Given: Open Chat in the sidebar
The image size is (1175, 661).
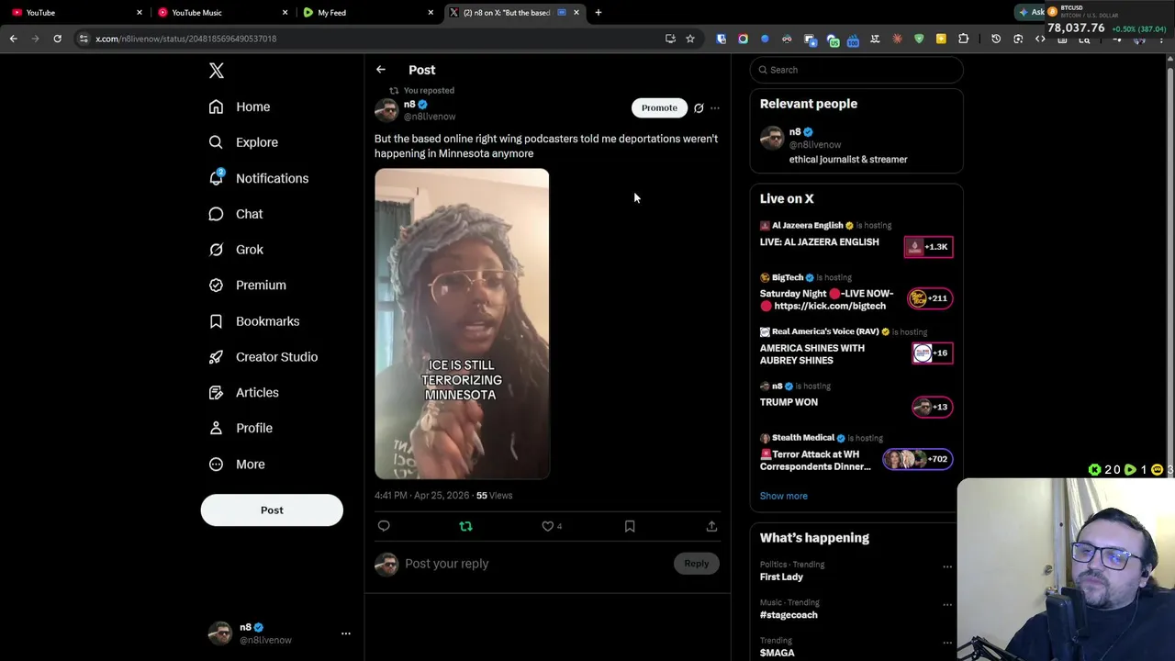Looking at the screenshot, I should coord(236,214).
